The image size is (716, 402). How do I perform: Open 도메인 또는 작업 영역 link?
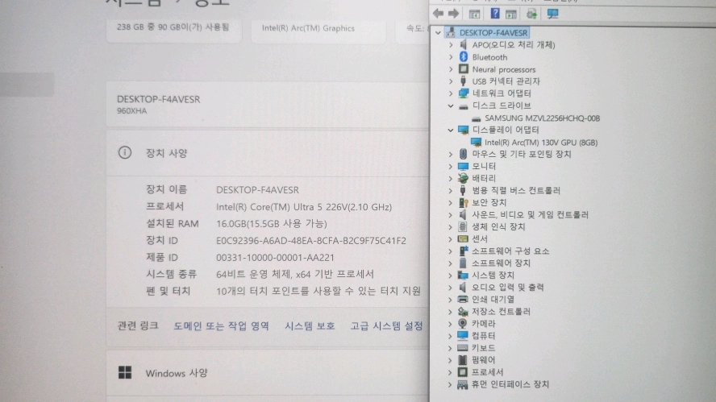click(x=221, y=325)
